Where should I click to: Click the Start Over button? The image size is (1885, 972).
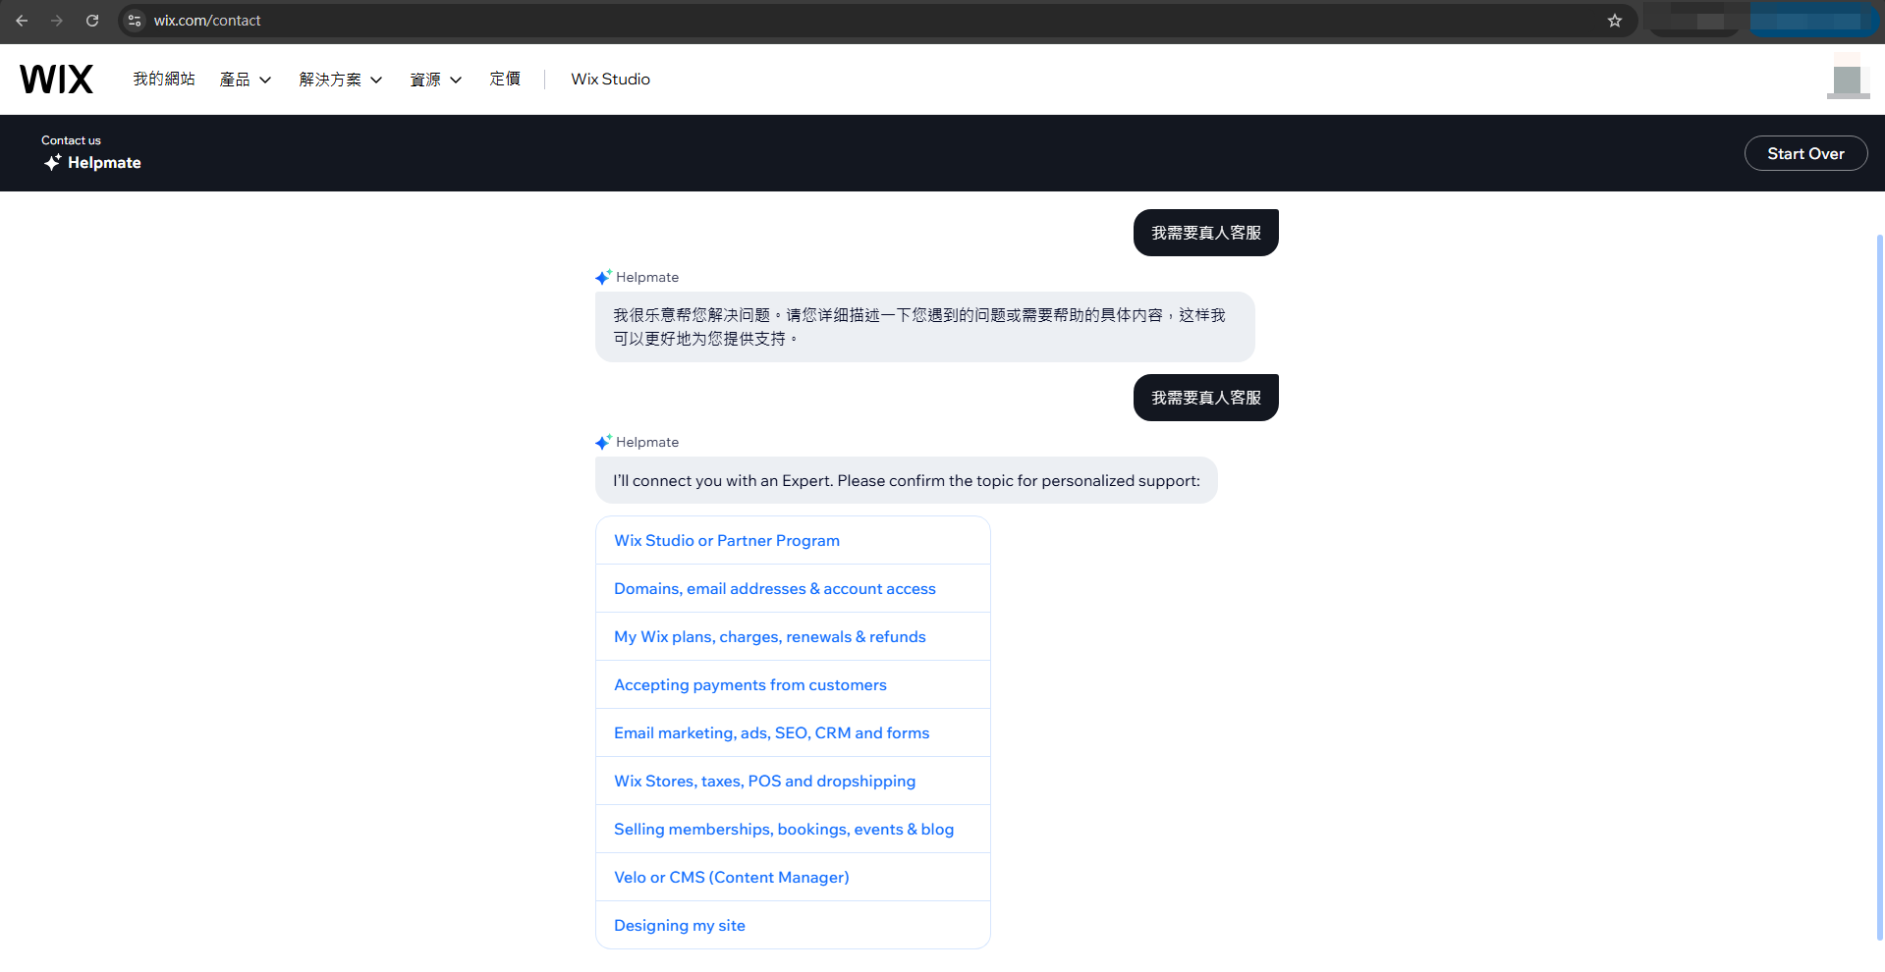pos(1805,153)
